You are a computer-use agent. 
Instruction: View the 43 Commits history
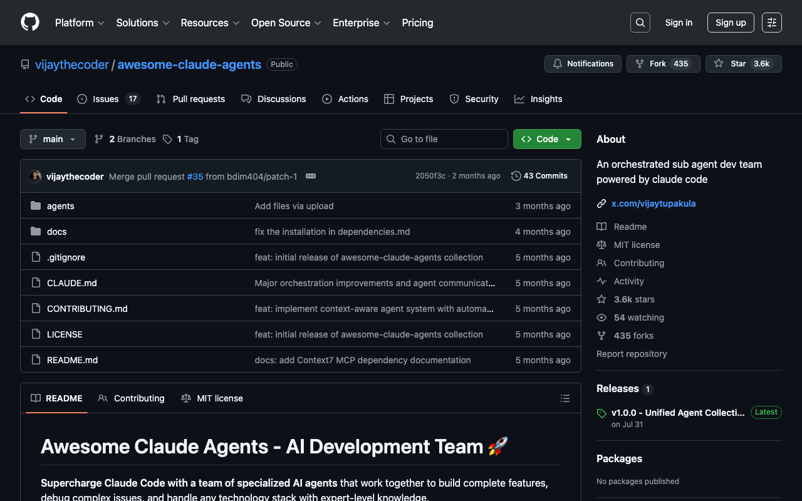click(x=539, y=176)
